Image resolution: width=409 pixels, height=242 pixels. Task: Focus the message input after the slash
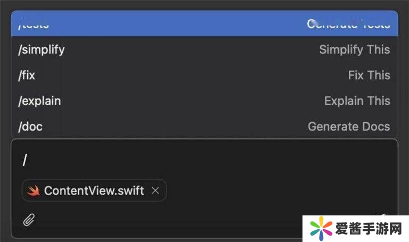point(160,160)
